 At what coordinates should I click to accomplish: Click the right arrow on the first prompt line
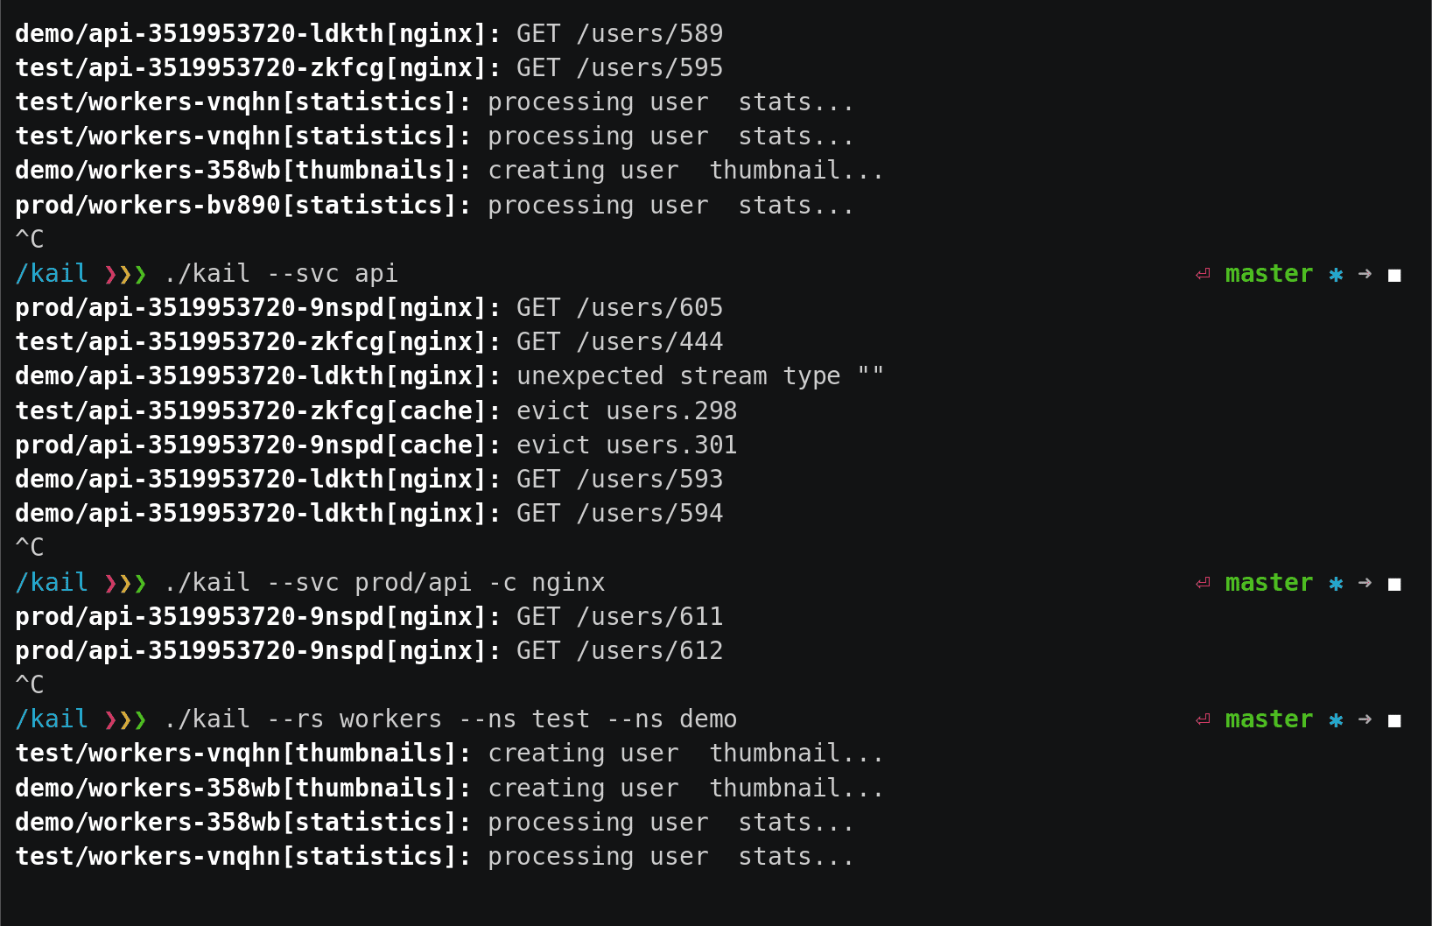[1365, 274]
